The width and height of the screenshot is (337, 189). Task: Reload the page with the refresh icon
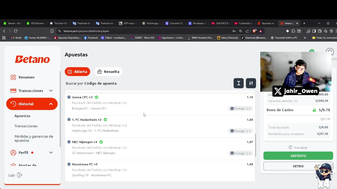pos(16,31)
